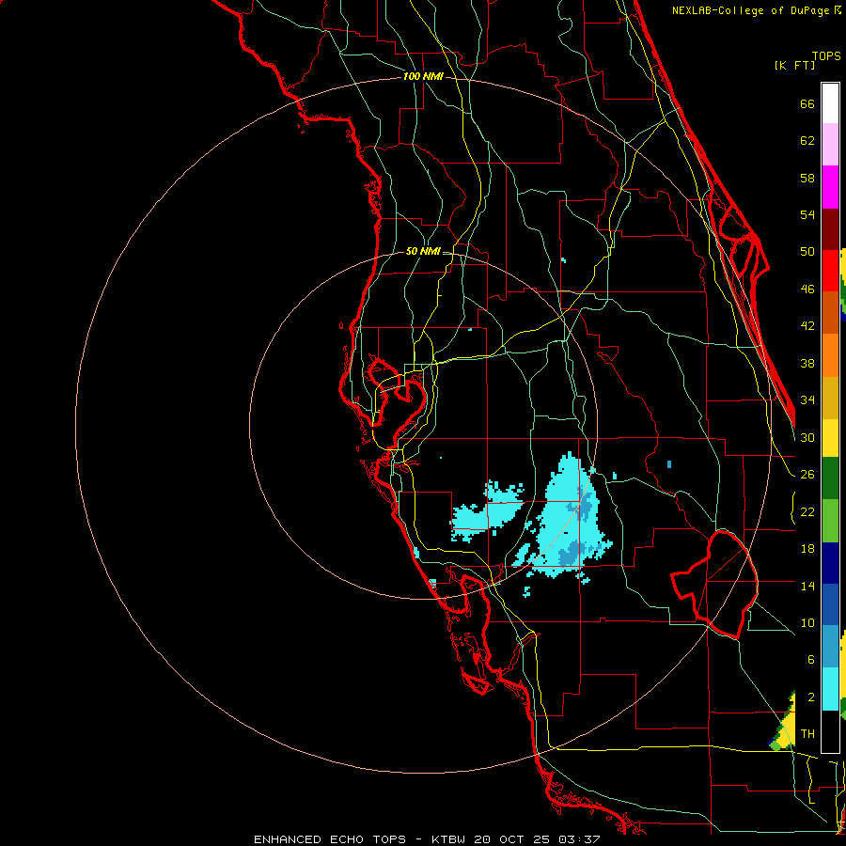This screenshot has width=846, height=846.
Task: Select the bright red legend swatch
Action: click(x=830, y=271)
